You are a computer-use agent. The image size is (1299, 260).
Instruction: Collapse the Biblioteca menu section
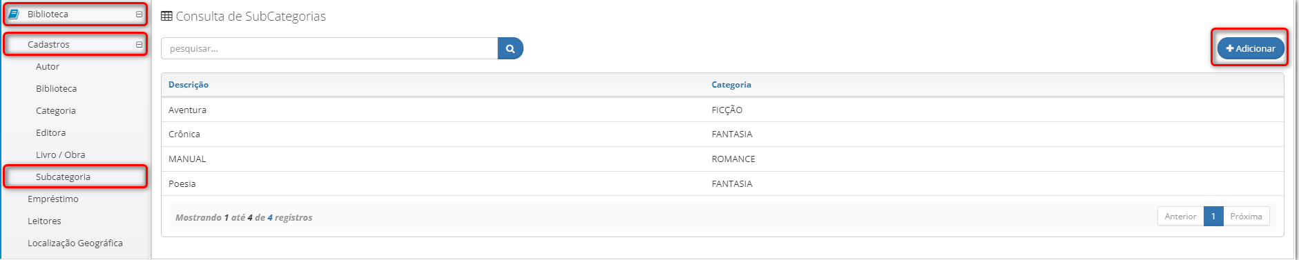tap(139, 14)
